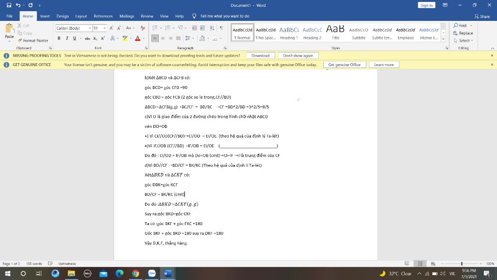Shrink font size with the smaller A icon
The height and width of the screenshot is (280, 497).
[119, 28]
